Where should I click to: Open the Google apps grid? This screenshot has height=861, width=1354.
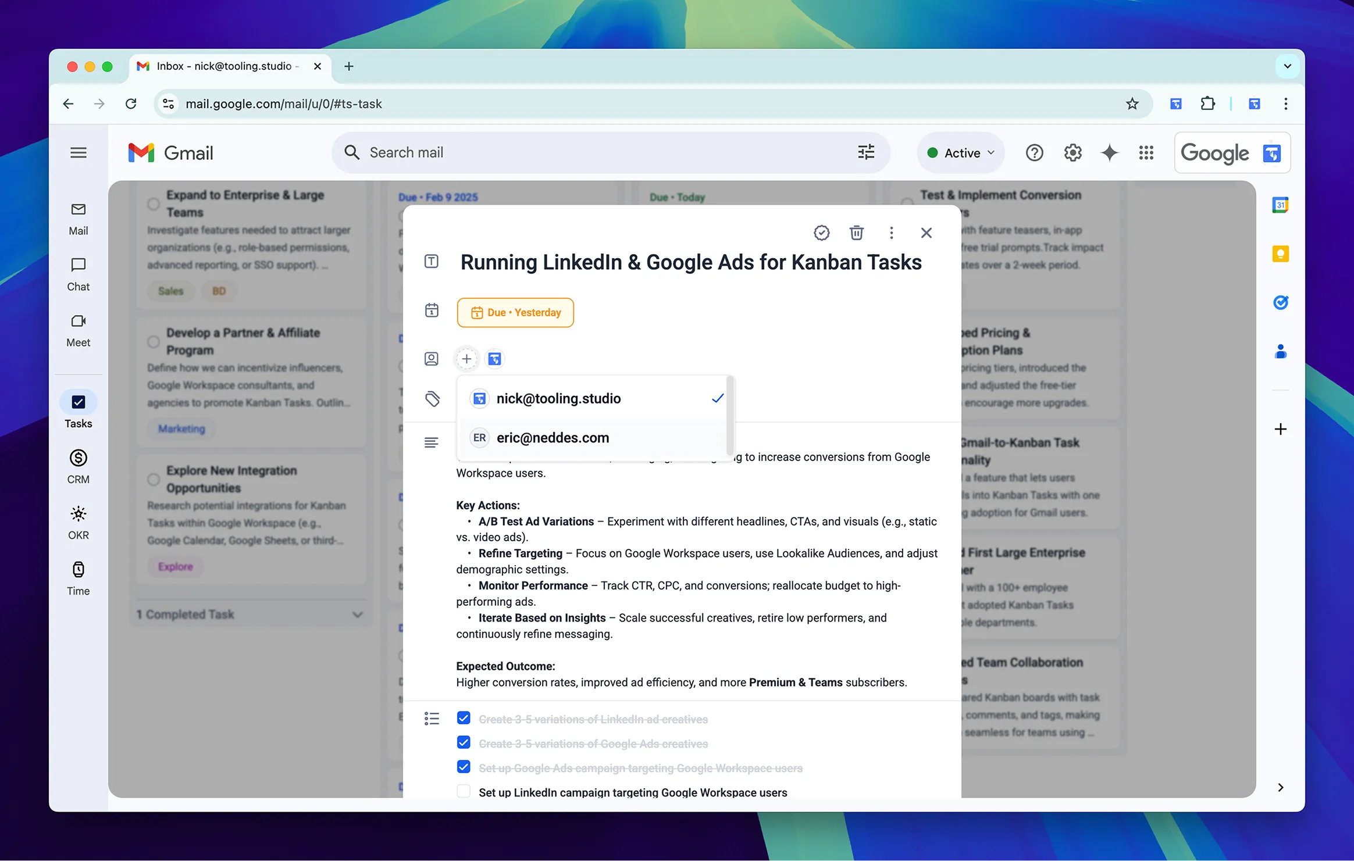tap(1146, 153)
